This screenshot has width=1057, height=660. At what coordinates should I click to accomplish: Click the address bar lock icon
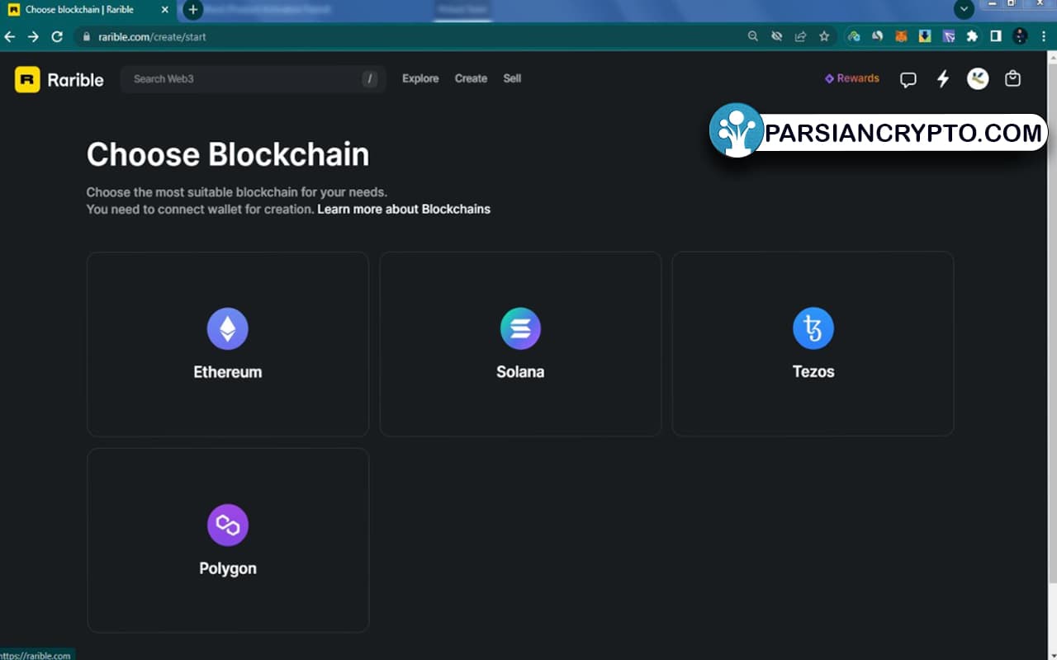tap(86, 37)
